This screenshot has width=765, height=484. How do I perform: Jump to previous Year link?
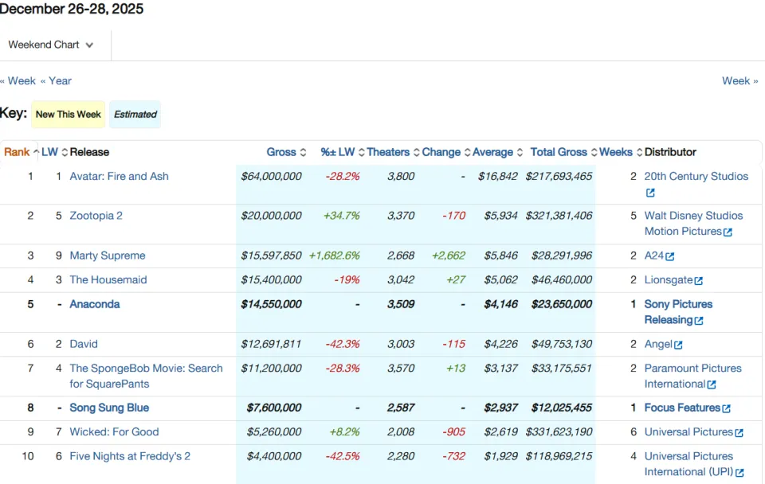(56, 81)
